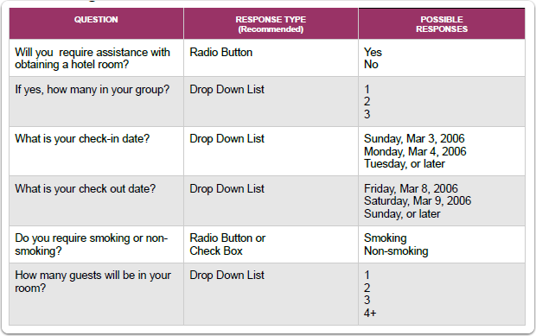The image size is (536, 336).
Task: Click the QUESTION column header
Action: coord(96,20)
